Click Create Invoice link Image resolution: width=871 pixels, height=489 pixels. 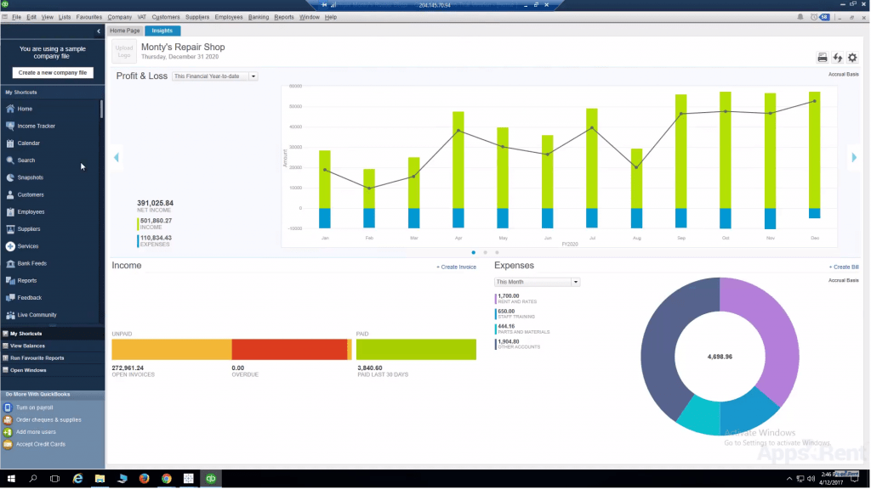[456, 267]
